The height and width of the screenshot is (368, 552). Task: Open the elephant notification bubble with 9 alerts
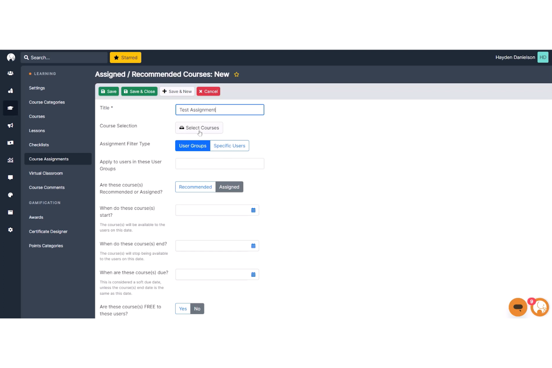540,307
